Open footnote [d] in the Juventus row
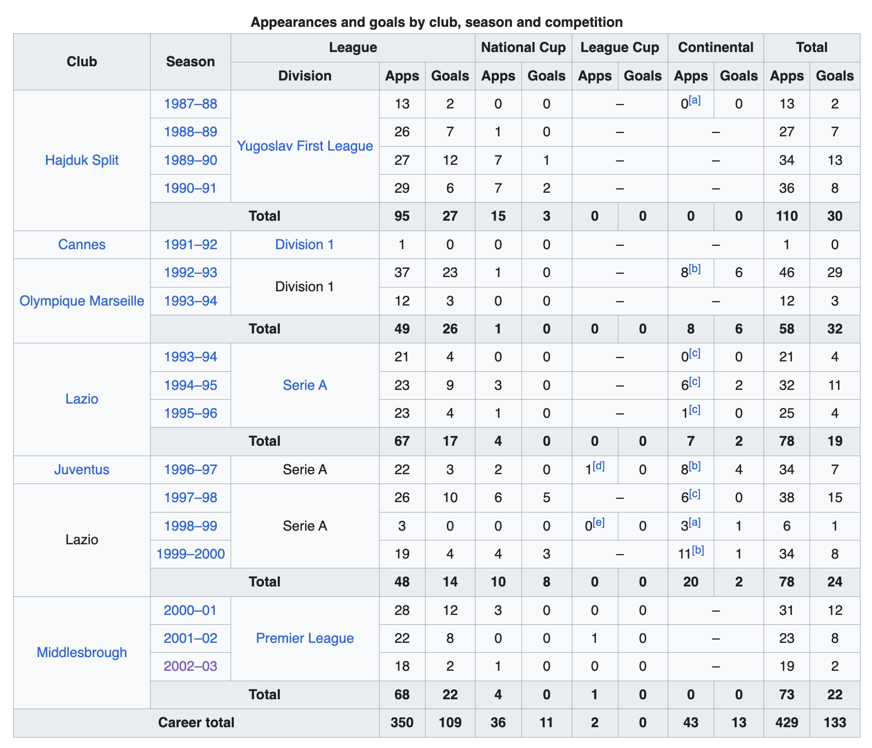Screen dimensions: 872x748 coord(599,466)
